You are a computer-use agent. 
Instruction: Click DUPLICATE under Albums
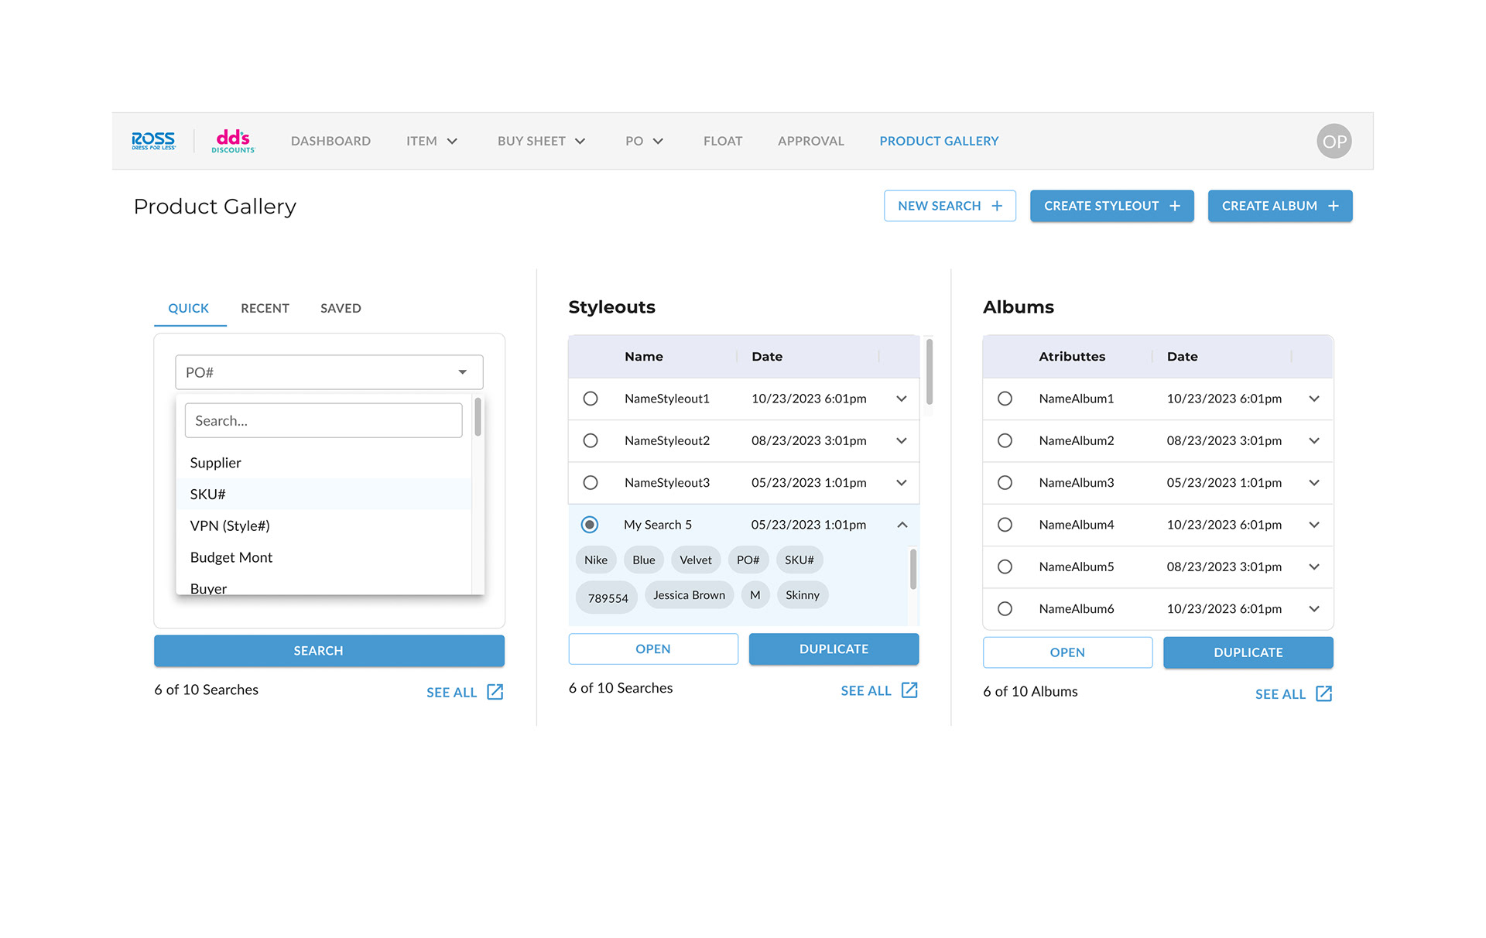click(1248, 652)
